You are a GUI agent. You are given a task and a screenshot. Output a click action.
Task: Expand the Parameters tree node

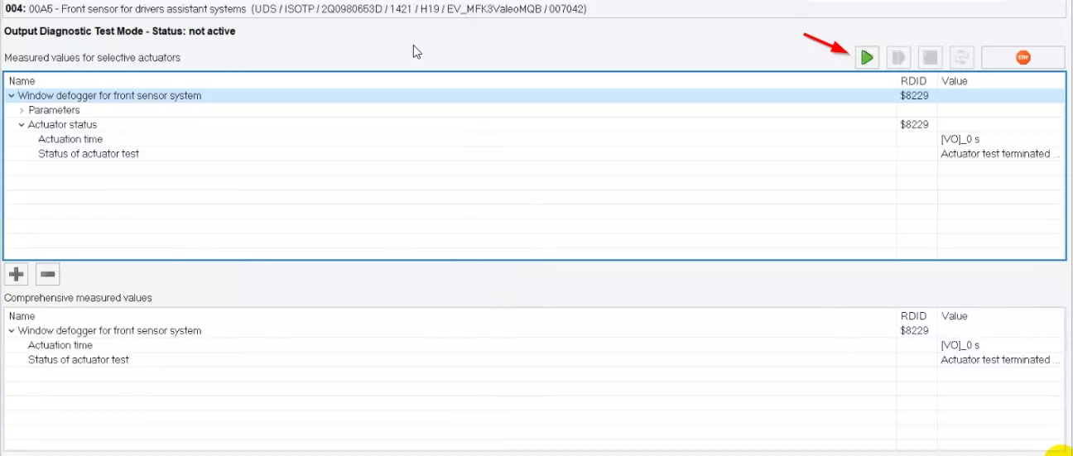(x=22, y=110)
